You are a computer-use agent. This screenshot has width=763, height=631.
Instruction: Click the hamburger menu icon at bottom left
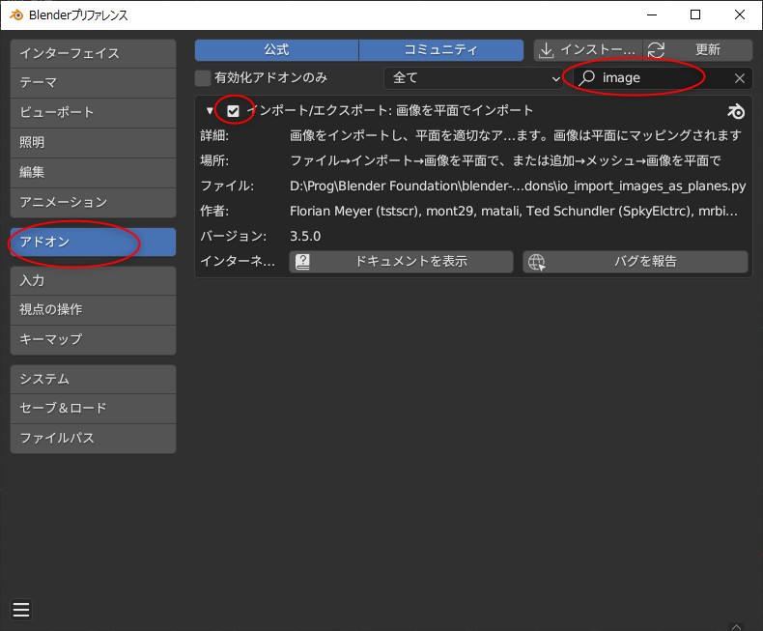[x=21, y=609]
